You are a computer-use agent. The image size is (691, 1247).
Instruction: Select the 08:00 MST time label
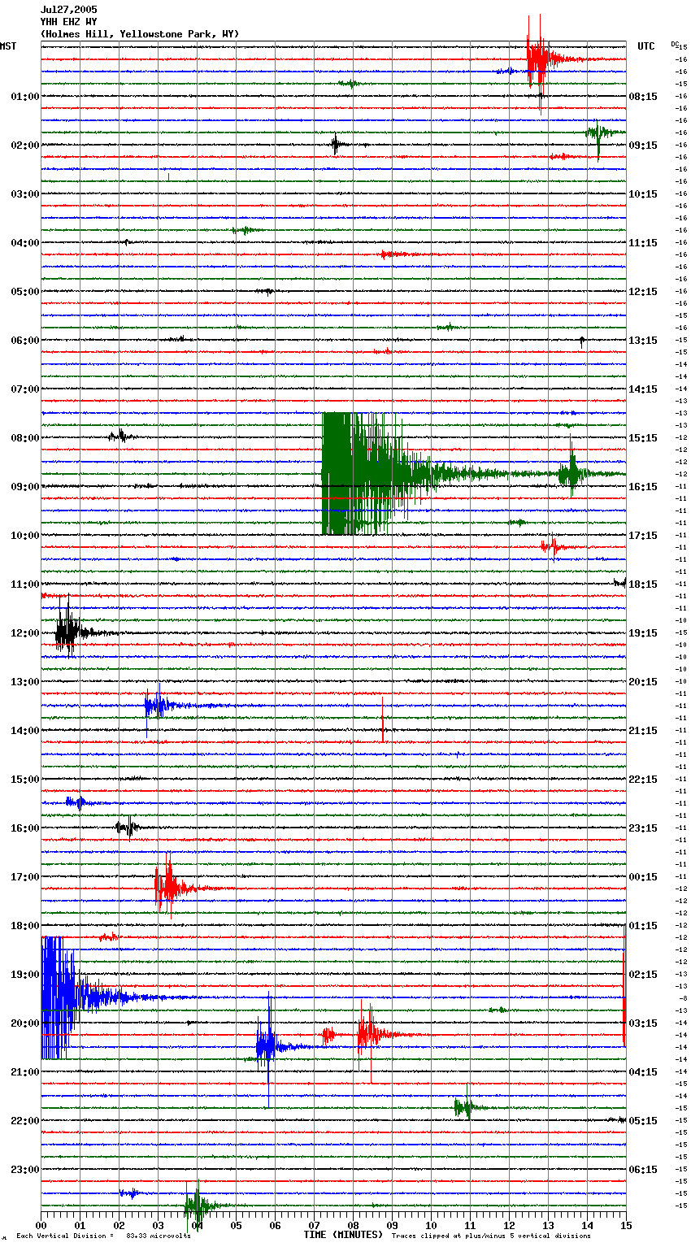[25, 438]
